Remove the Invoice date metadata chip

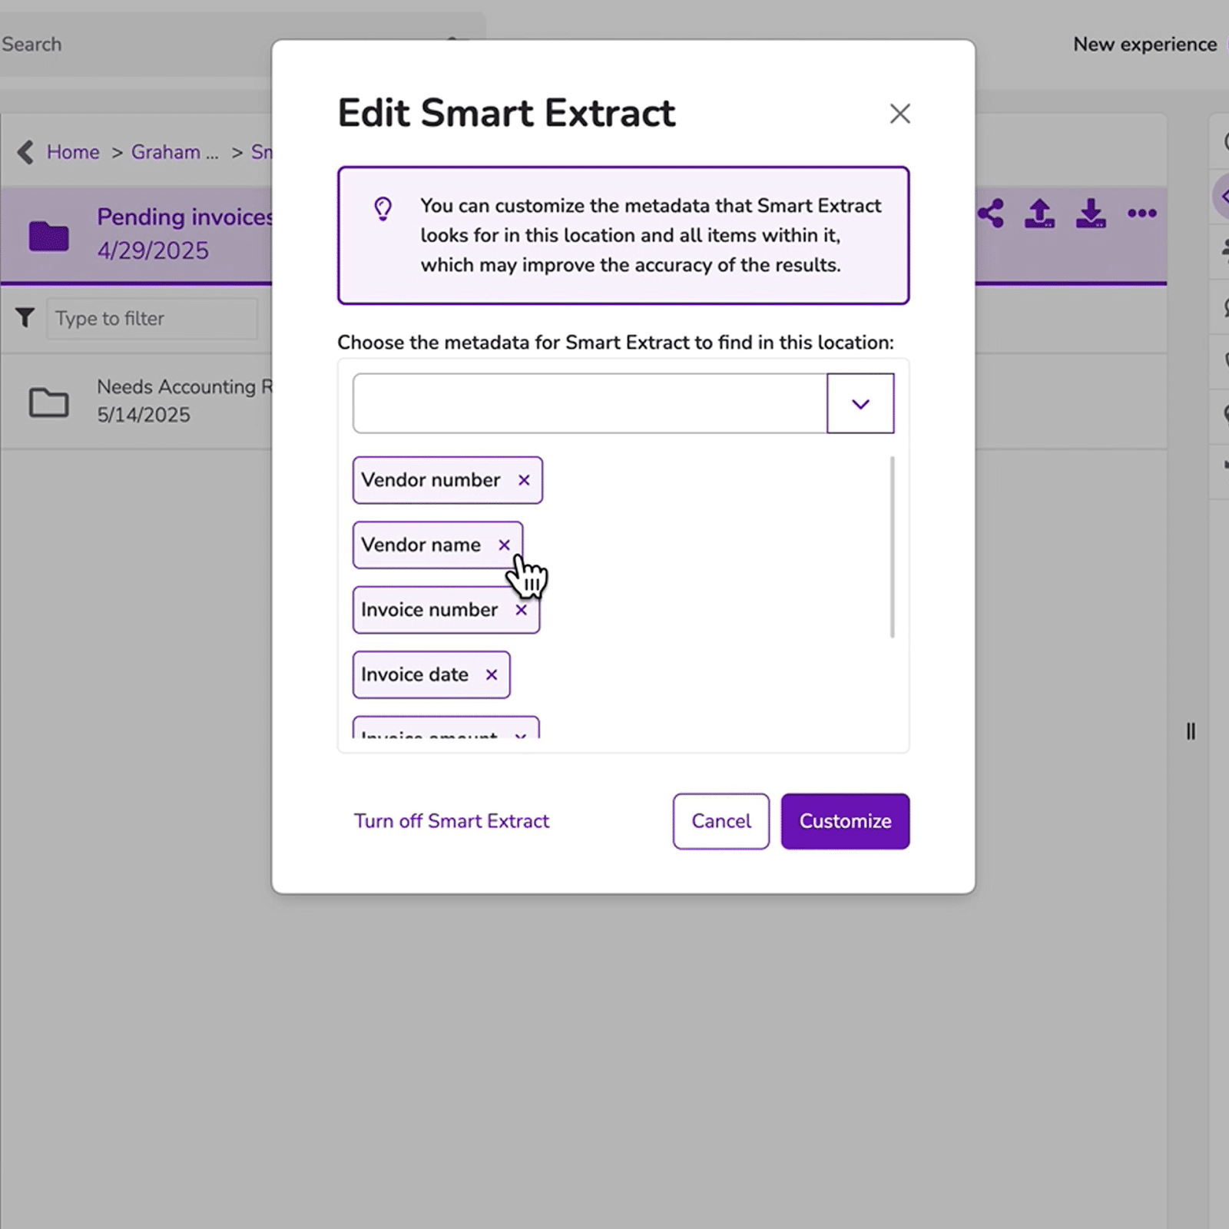point(492,675)
